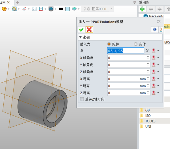Collapse the 必选 section
Viewport: 170px width, 149px height.
80,37
